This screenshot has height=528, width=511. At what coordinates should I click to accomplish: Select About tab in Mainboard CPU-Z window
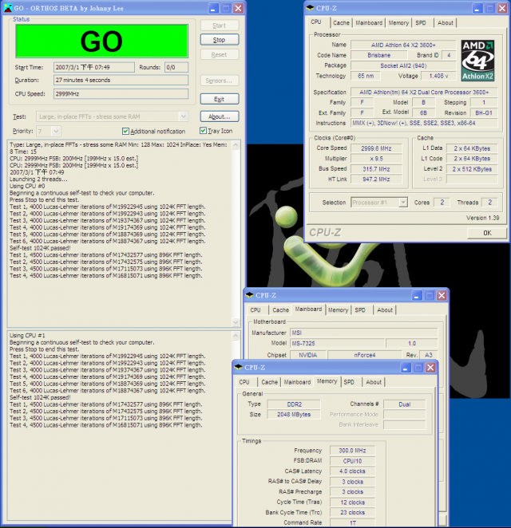tap(385, 310)
